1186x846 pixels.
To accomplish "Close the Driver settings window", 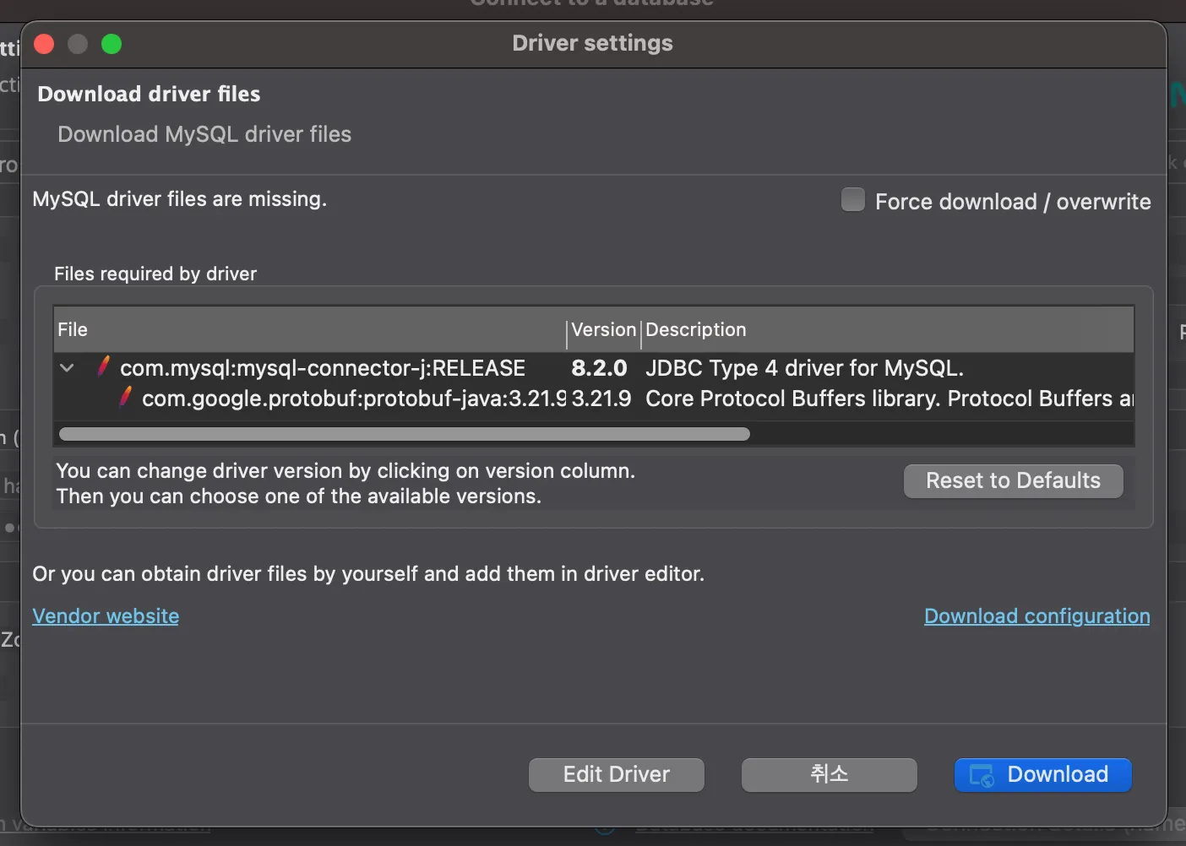I will [44, 44].
